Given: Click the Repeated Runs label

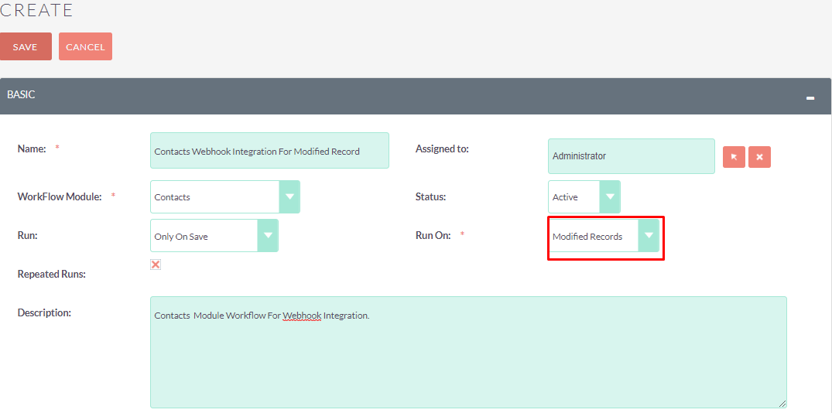Looking at the screenshot, I should [52, 274].
